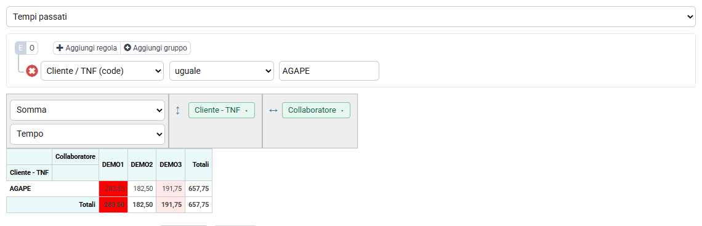Screen dimensions: 702x226
Task: Click the Aggiungi regola button
Action: click(x=87, y=48)
